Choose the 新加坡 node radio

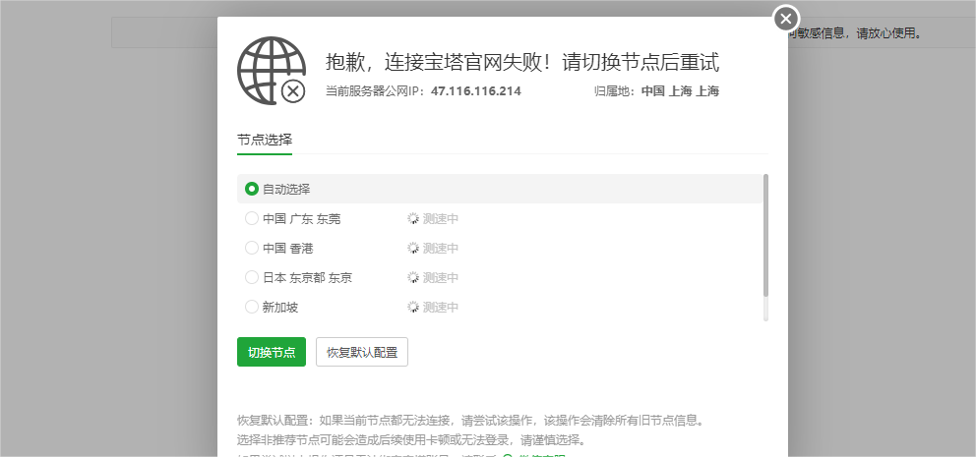click(252, 307)
